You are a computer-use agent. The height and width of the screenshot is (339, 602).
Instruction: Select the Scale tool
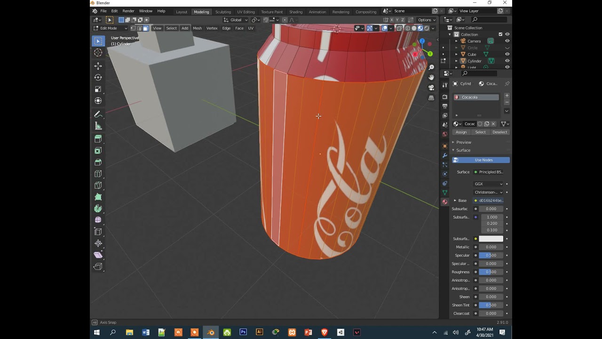[x=98, y=89]
